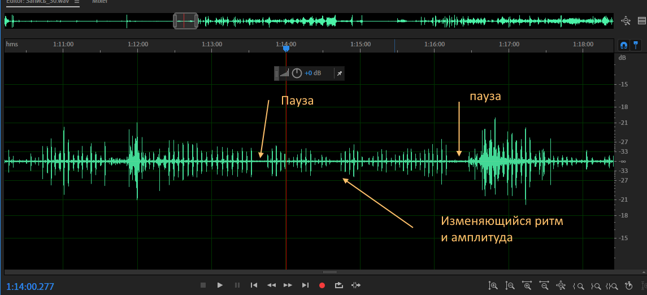Toggle playhead marker button beside snapping
The image size is (647, 295).
(x=636, y=45)
